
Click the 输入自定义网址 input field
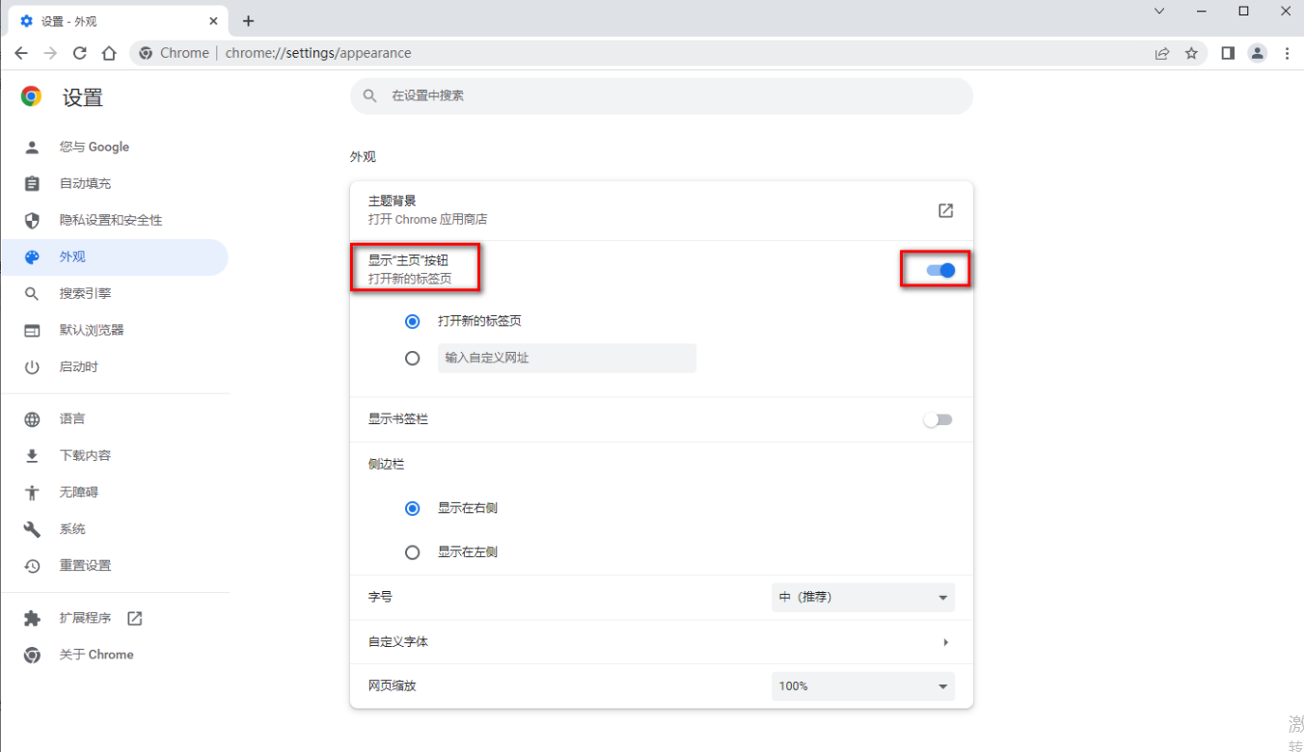coord(567,358)
